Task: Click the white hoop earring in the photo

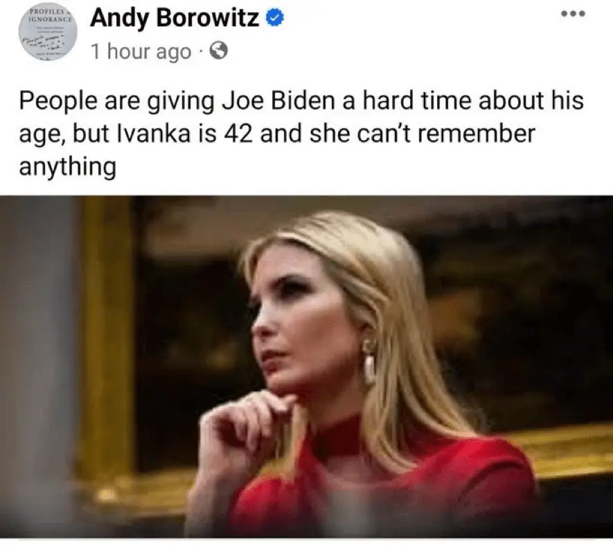Action: pyautogui.click(x=369, y=369)
